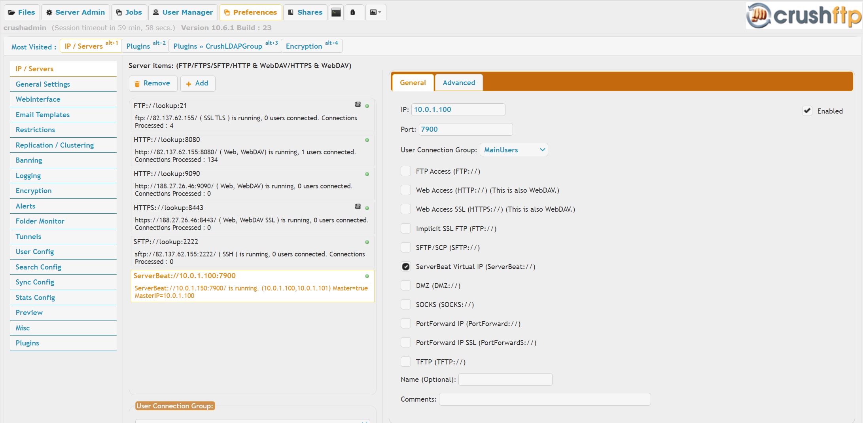Image resolution: width=863 pixels, height=423 pixels.
Task: Open the Encryption most-visited shortcut
Action: coord(312,46)
